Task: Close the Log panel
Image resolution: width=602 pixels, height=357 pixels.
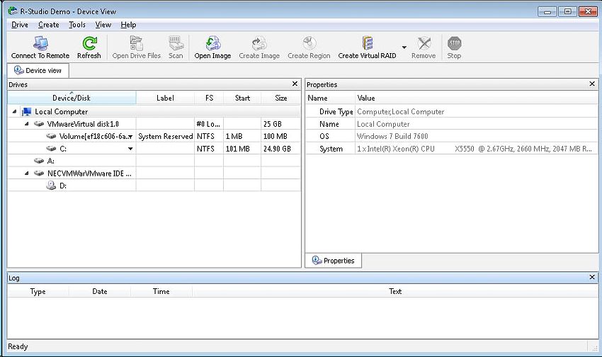Action: 592,277
